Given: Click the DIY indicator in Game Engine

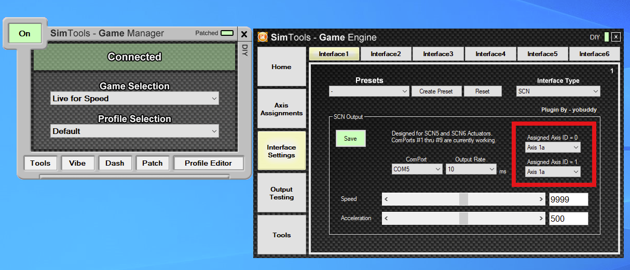Looking at the screenshot, I should click(606, 37).
